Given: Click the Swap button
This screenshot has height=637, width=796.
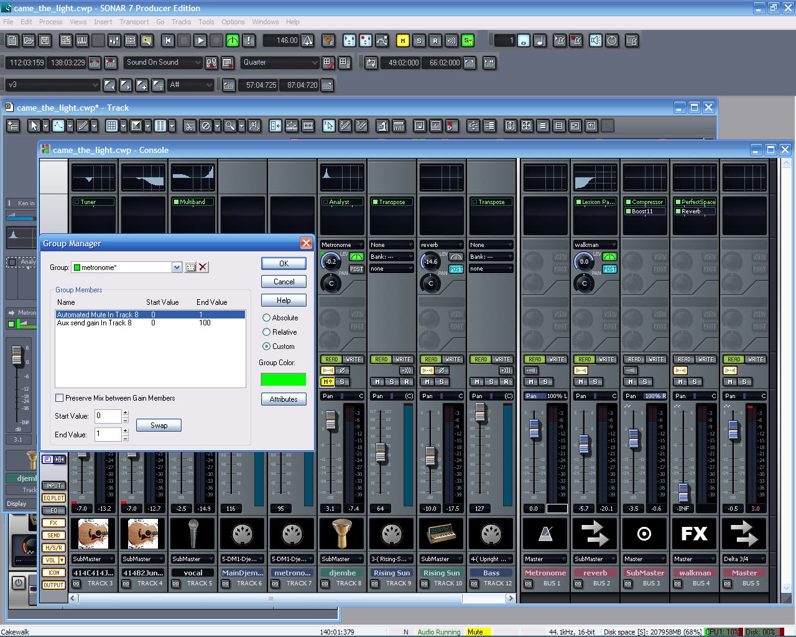Looking at the screenshot, I should (x=159, y=425).
